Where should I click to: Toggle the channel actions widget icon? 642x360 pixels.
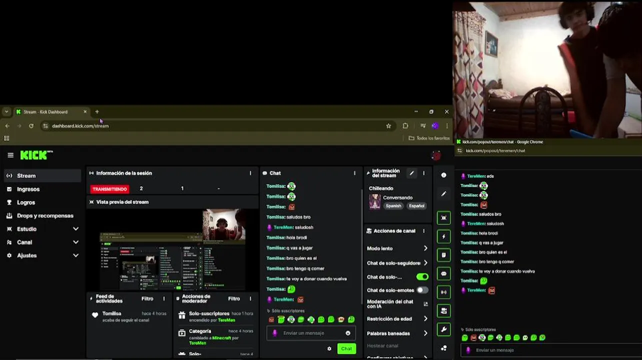point(443,310)
